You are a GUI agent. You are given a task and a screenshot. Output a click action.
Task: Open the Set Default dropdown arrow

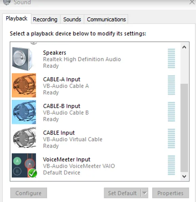point(144,193)
